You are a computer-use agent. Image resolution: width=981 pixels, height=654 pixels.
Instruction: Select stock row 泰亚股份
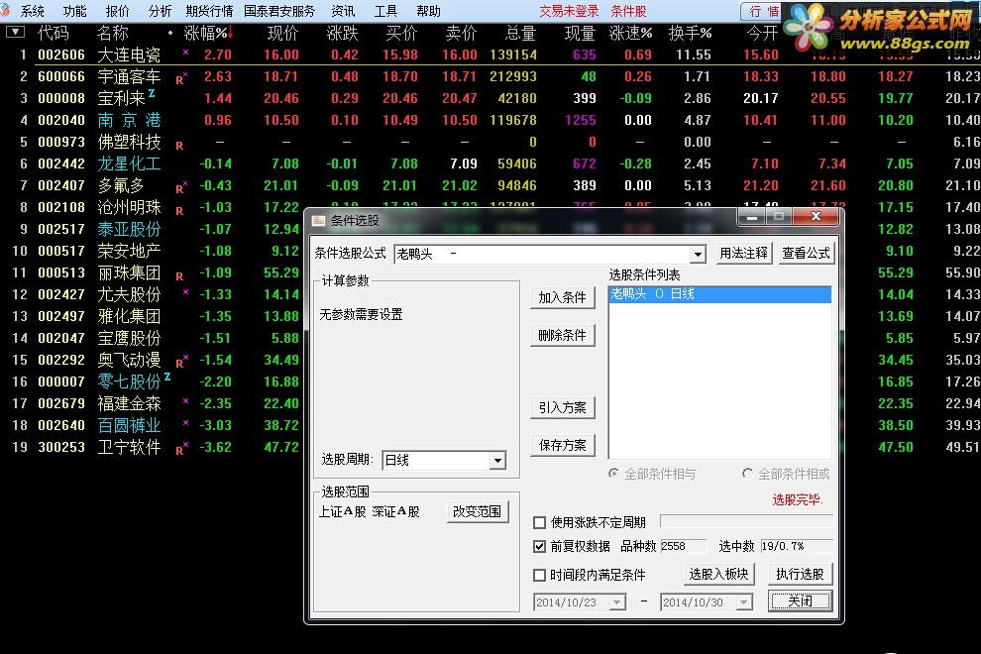click(152, 229)
